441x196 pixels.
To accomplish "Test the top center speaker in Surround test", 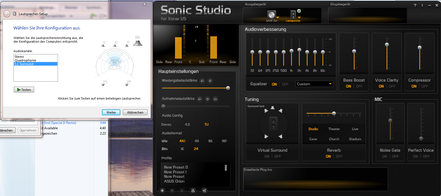I will coord(273,108).
